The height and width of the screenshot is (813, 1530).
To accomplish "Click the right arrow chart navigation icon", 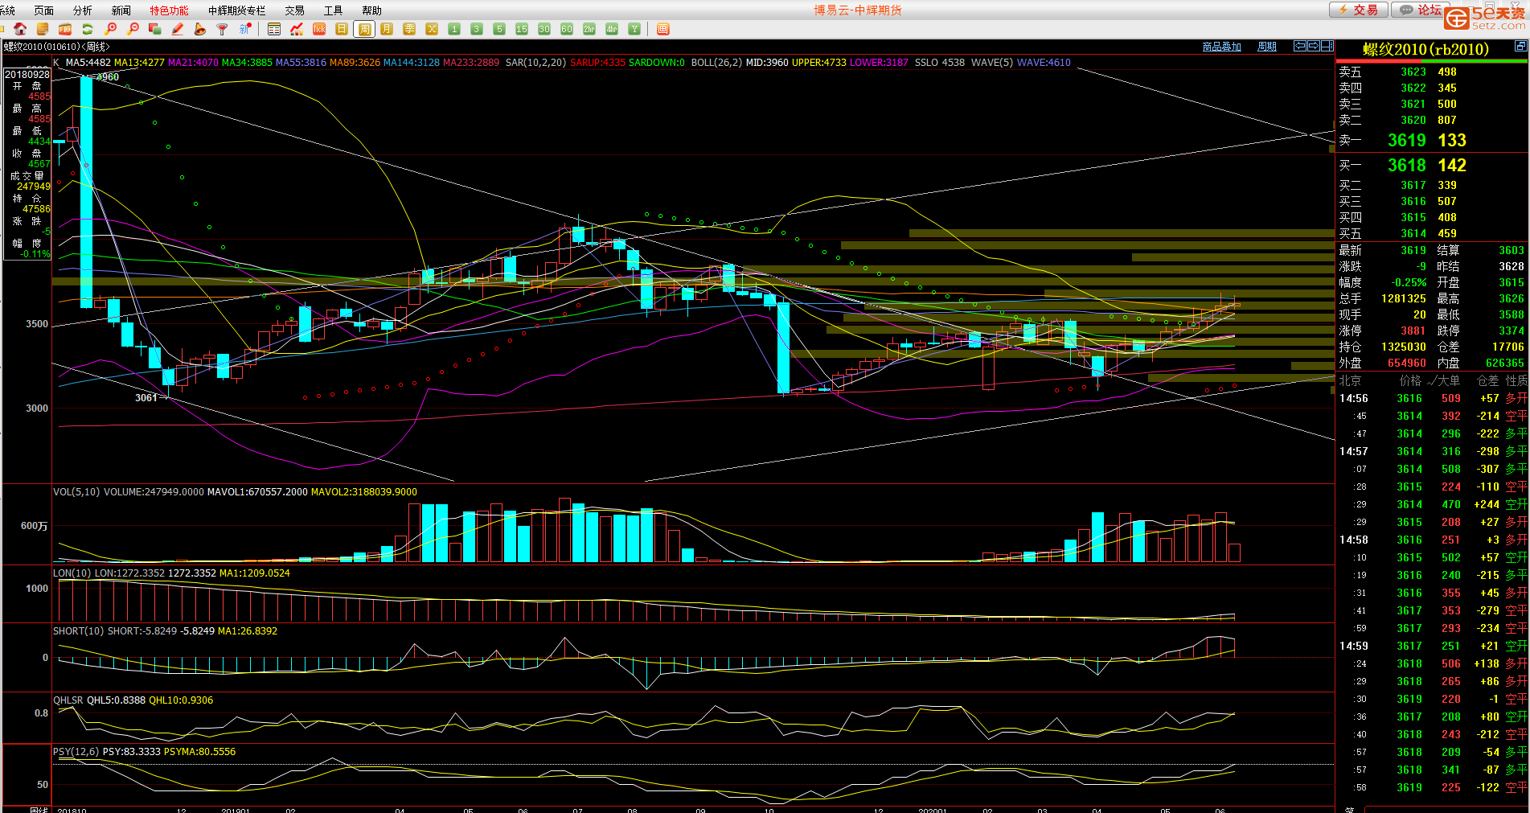I will coord(1314,46).
